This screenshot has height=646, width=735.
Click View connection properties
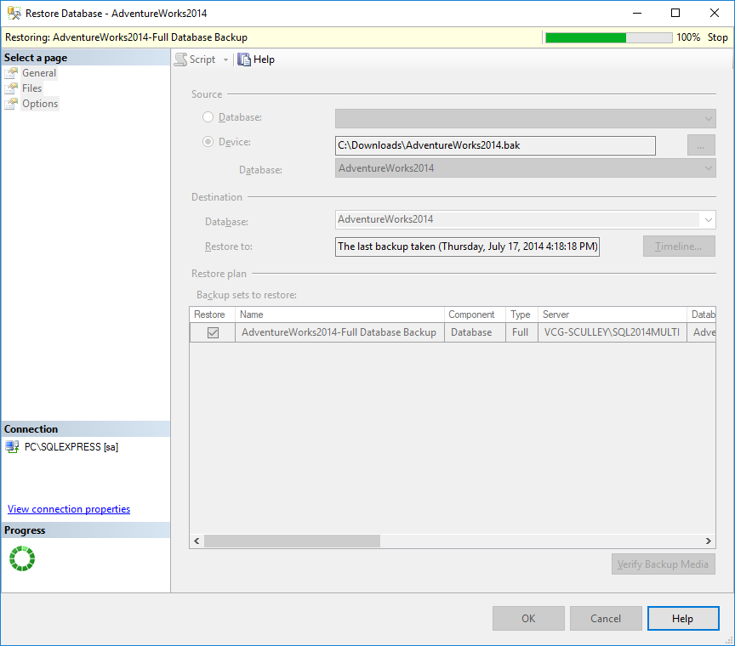coord(68,508)
